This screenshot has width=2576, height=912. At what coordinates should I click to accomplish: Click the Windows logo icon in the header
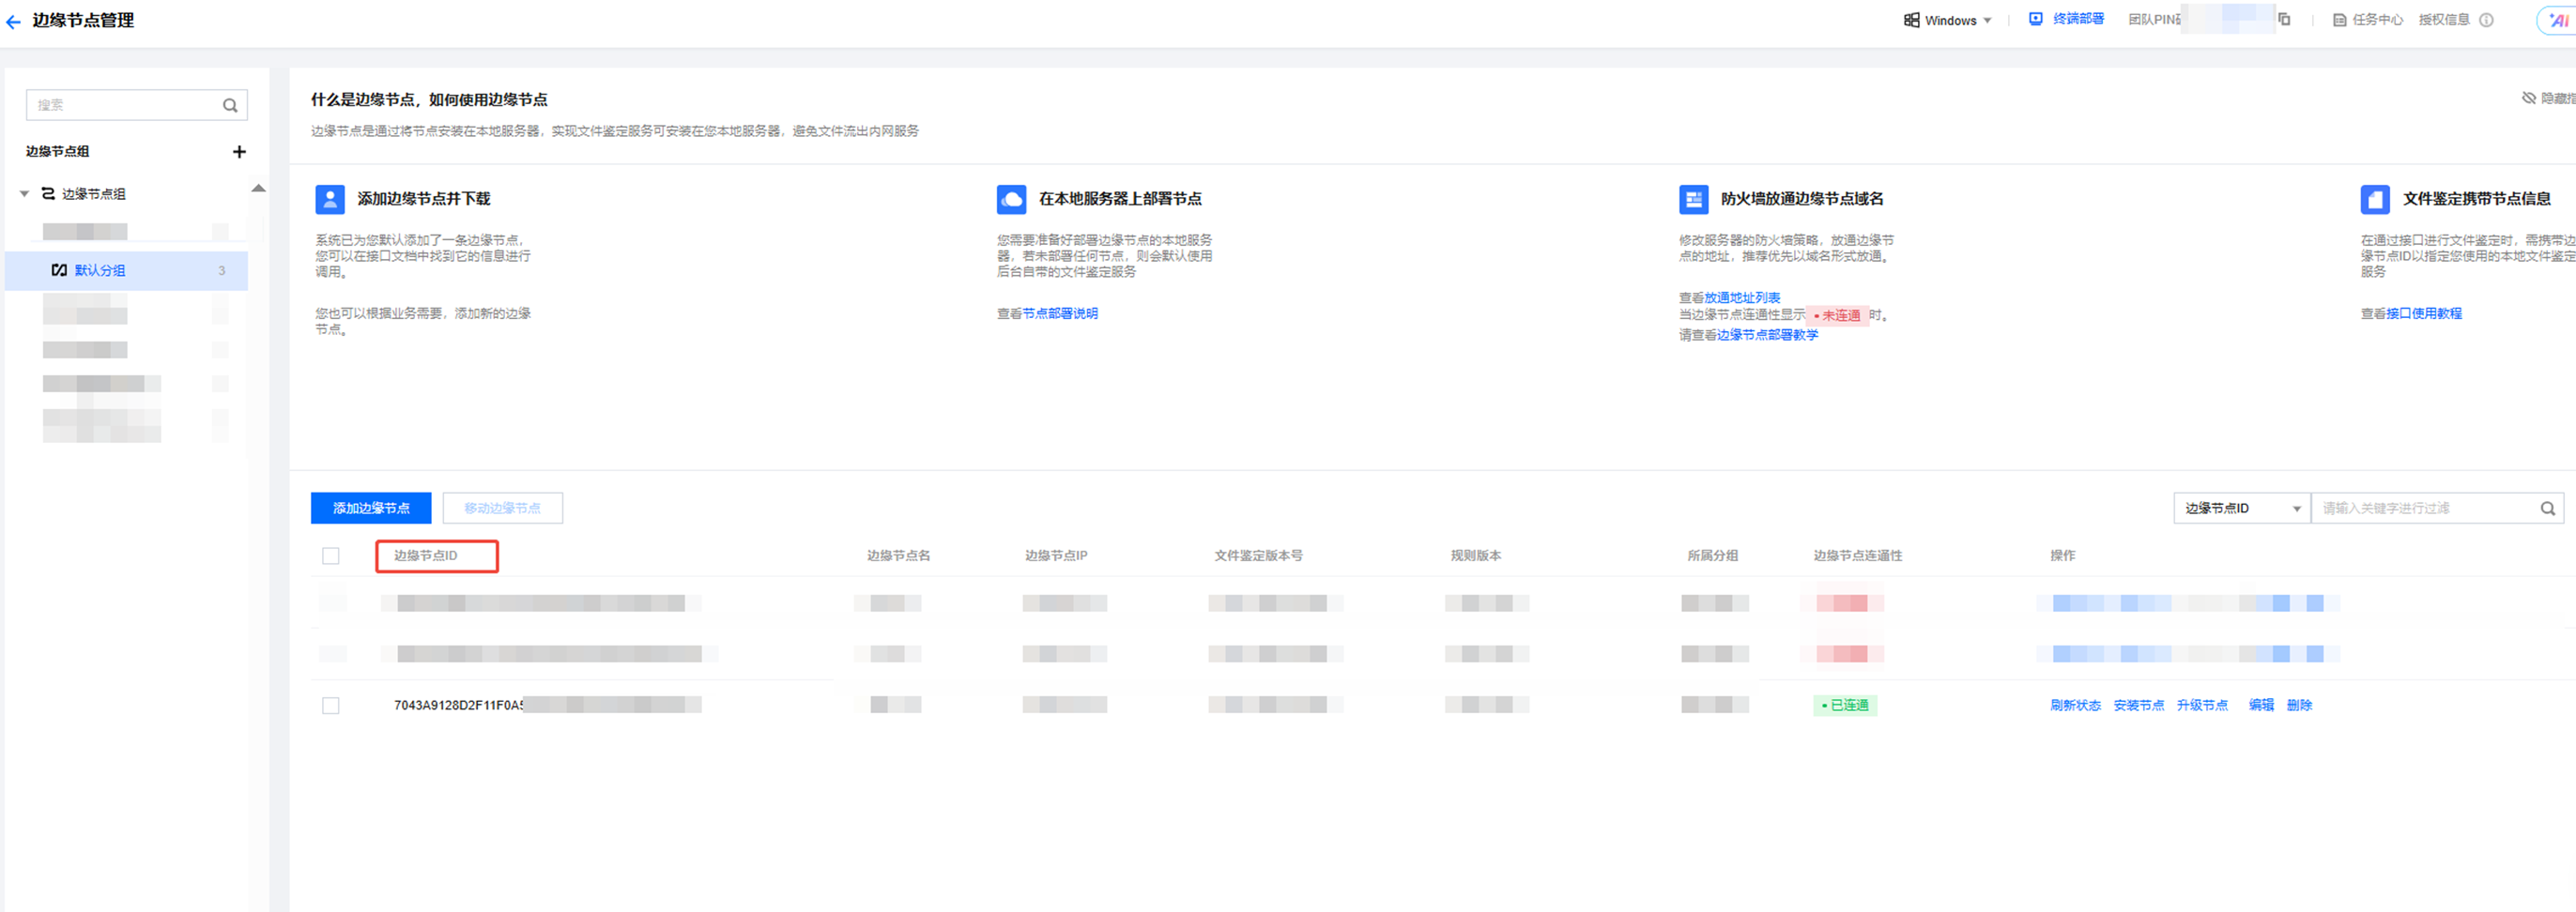pos(1911,20)
